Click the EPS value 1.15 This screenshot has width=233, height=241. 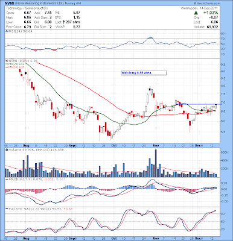tap(77, 17)
